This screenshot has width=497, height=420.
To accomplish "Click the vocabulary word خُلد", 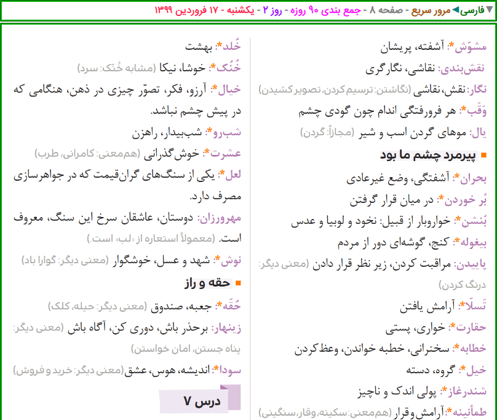I will [231, 46].
